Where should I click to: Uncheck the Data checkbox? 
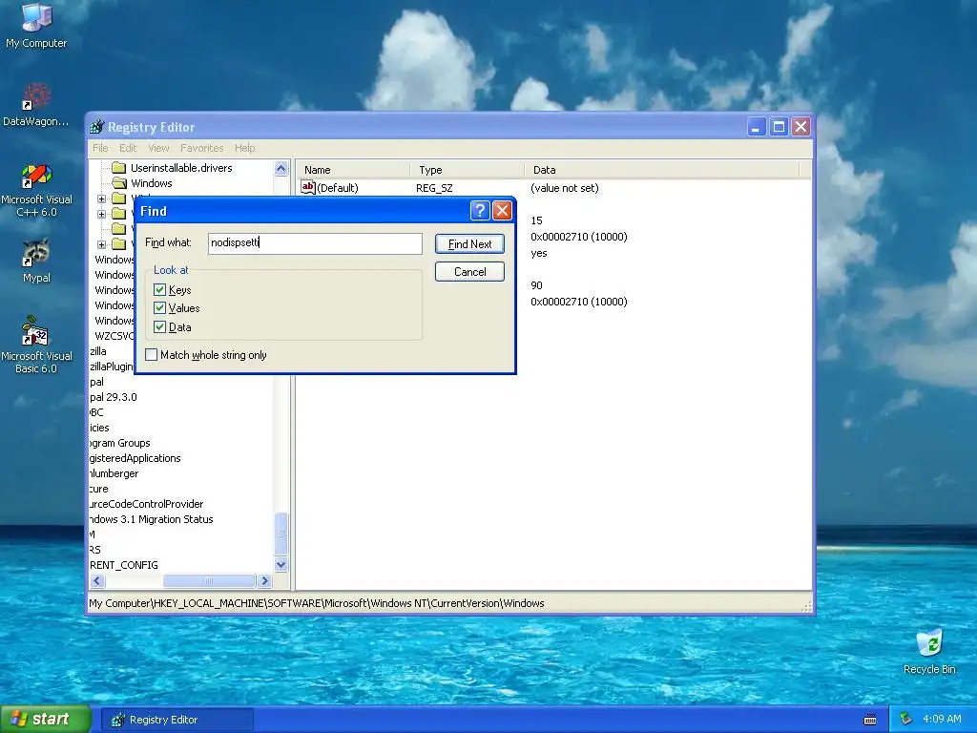point(159,326)
